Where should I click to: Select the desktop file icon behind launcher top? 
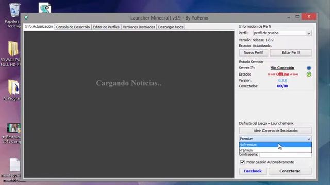point(45,8)
